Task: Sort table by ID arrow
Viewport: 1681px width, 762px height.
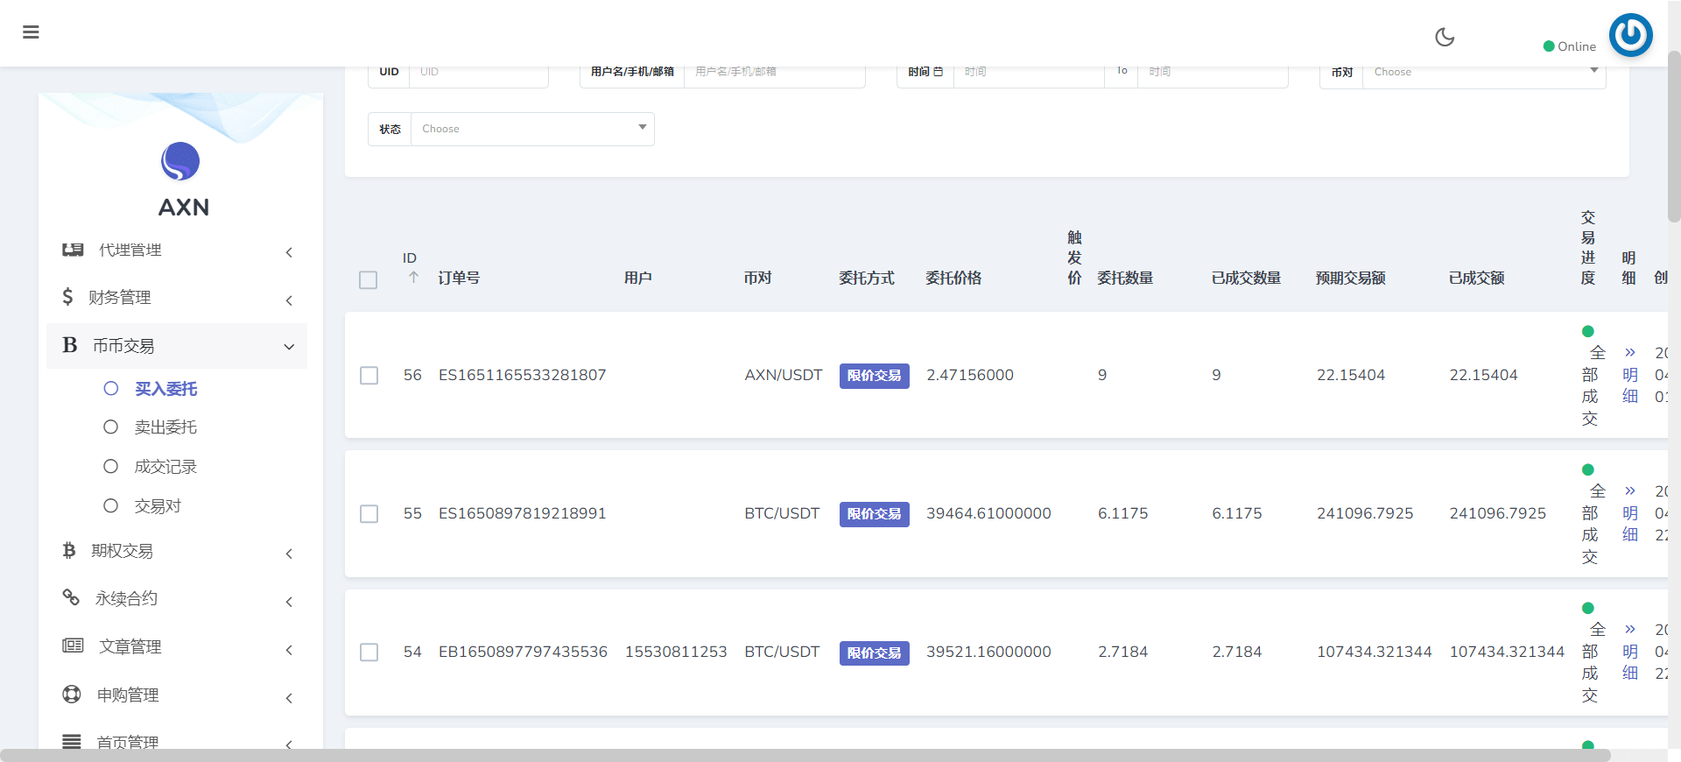Action: pyautogui.click(x=413, y=277)
